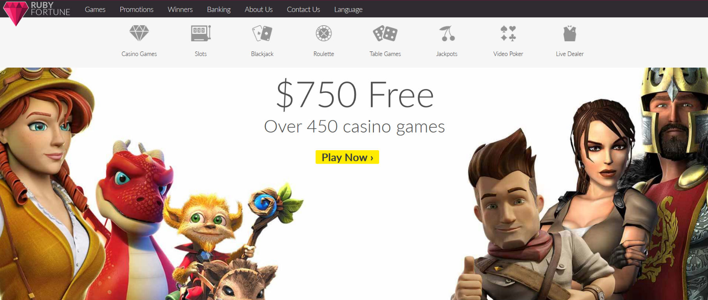Click the Ruby Fortune diamond logo
Viewport: 708px width, 300px height.
point(16,13)
